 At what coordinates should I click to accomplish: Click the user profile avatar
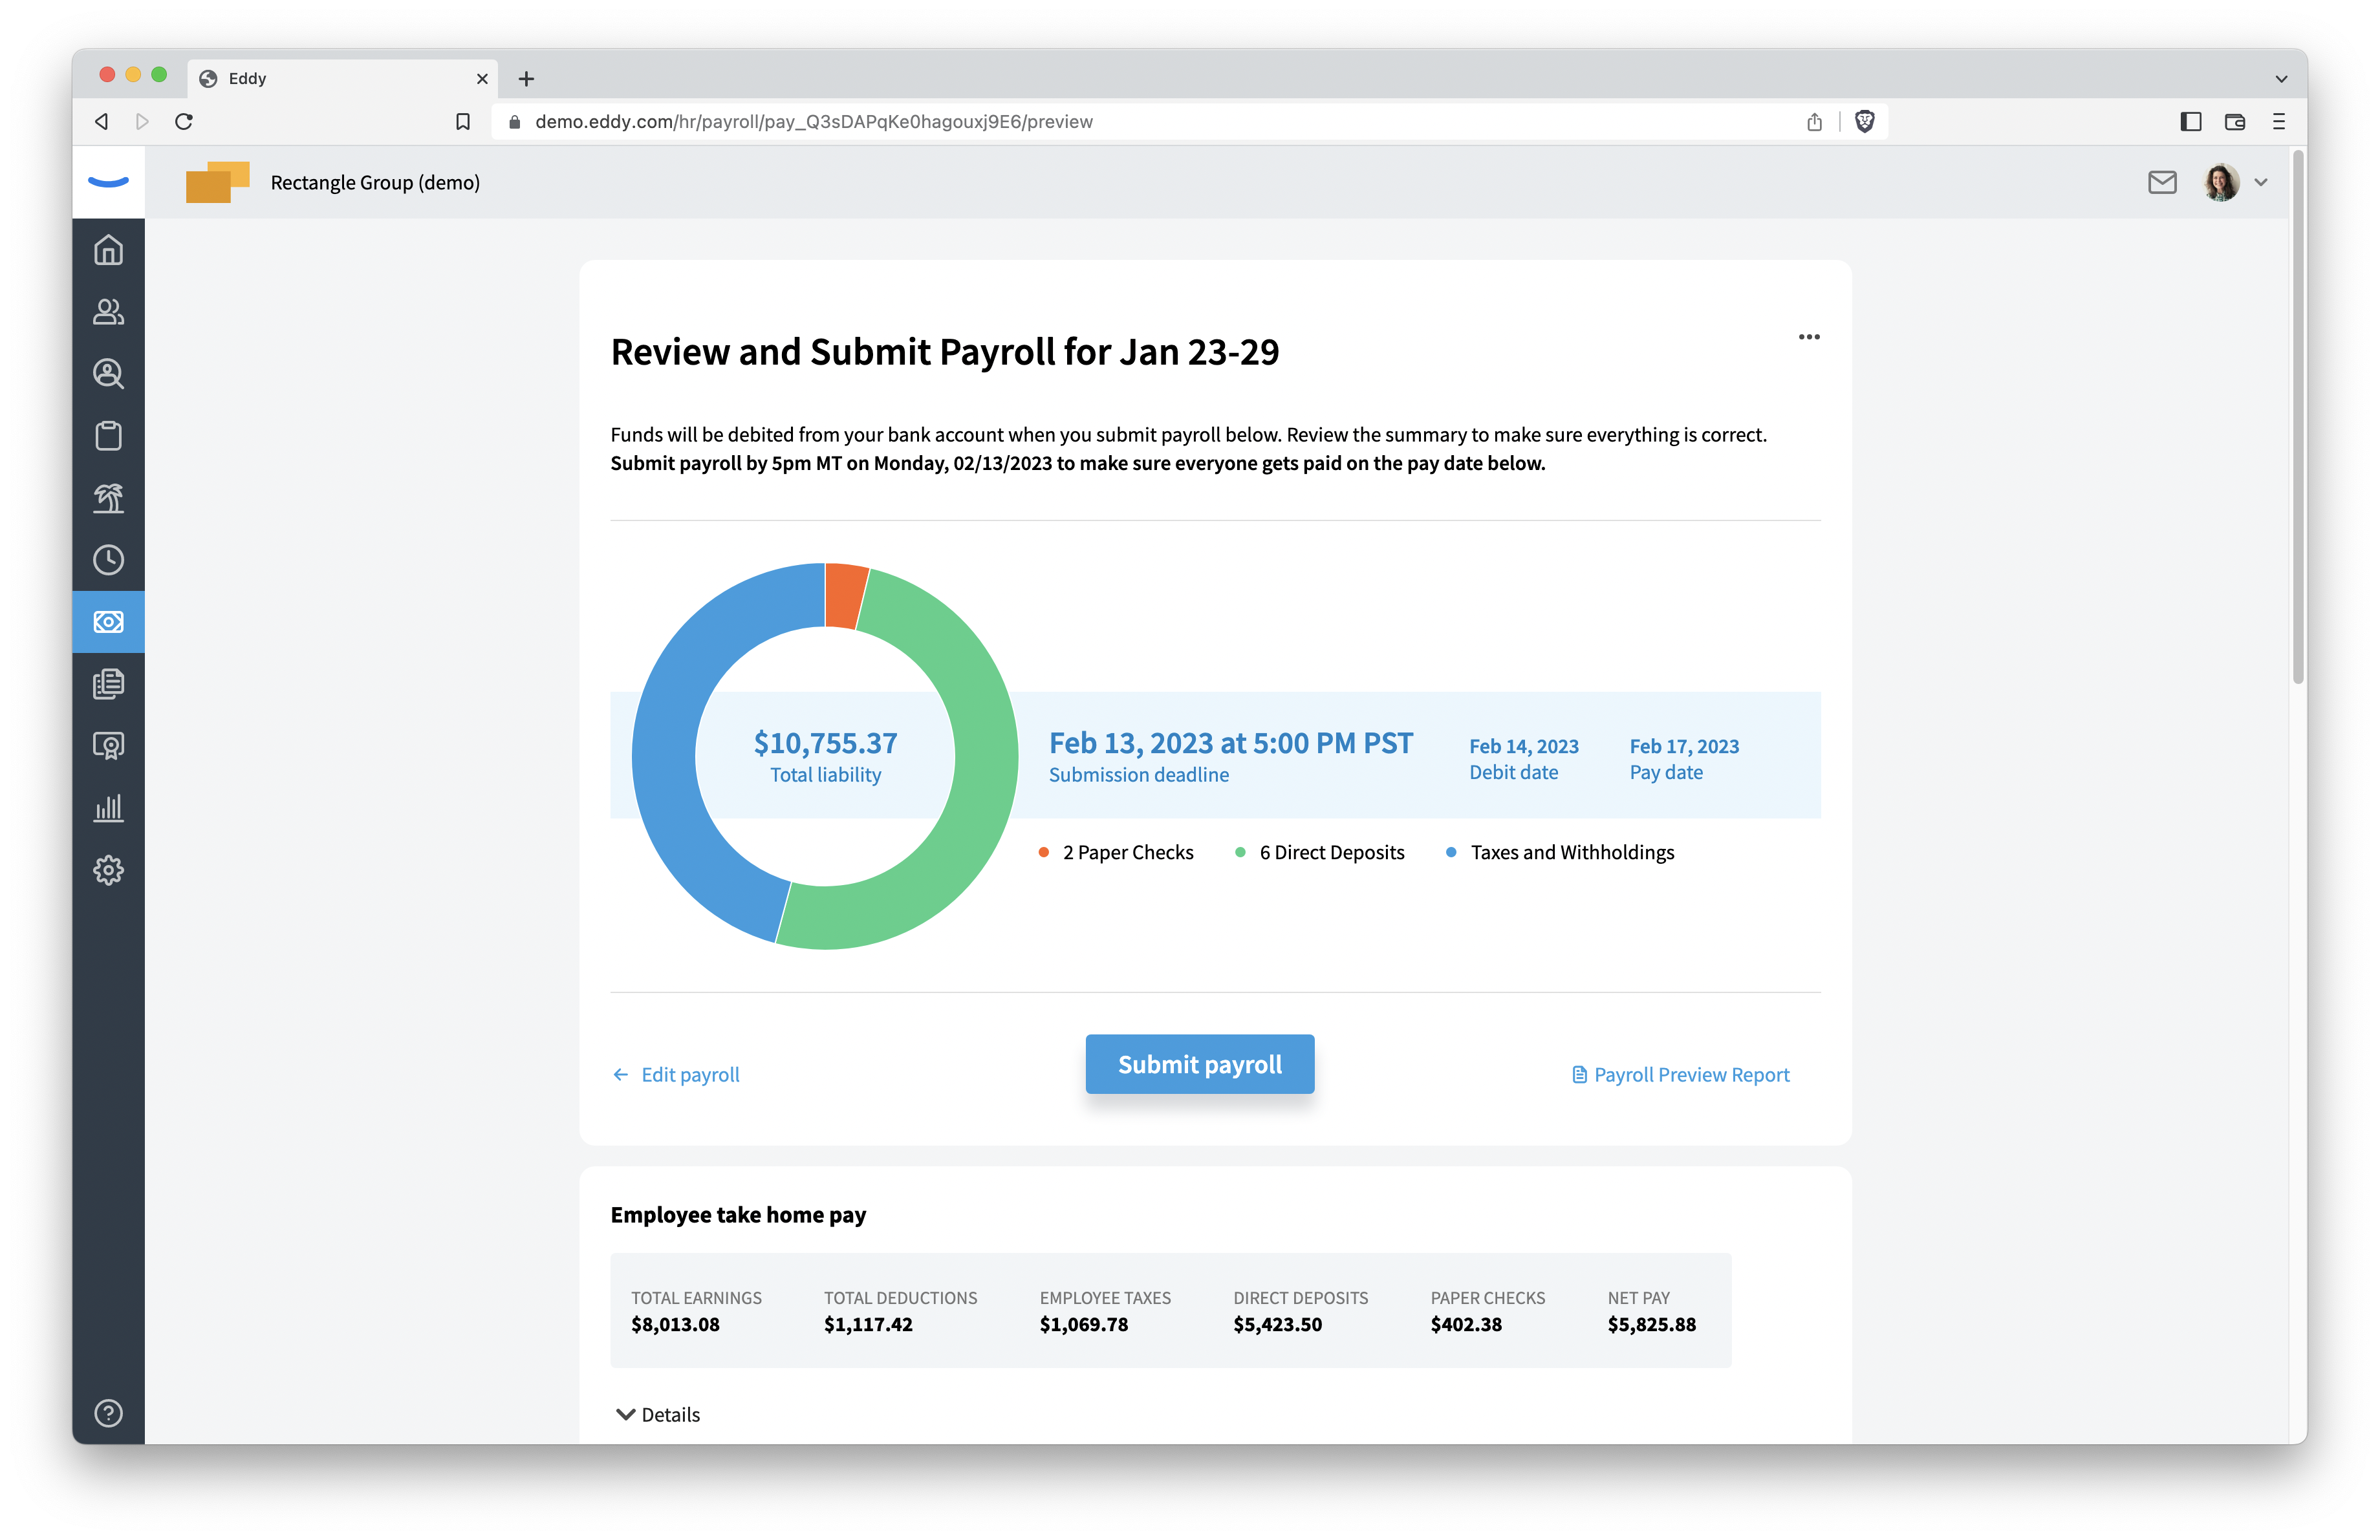click(2221, 182)
